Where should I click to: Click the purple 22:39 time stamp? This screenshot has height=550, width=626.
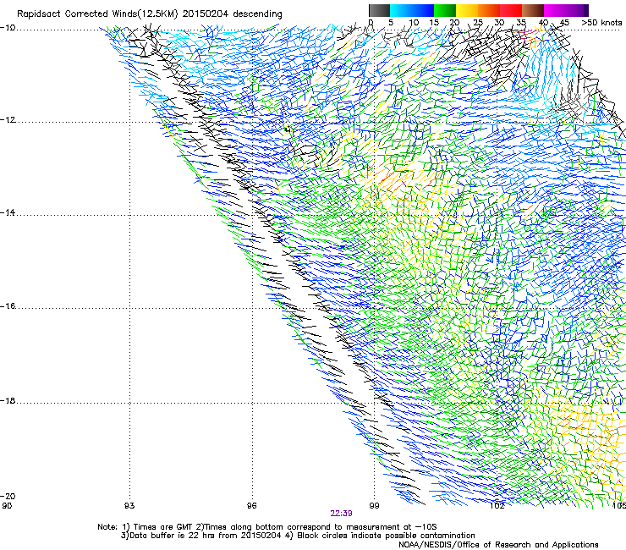pos(342,514)
